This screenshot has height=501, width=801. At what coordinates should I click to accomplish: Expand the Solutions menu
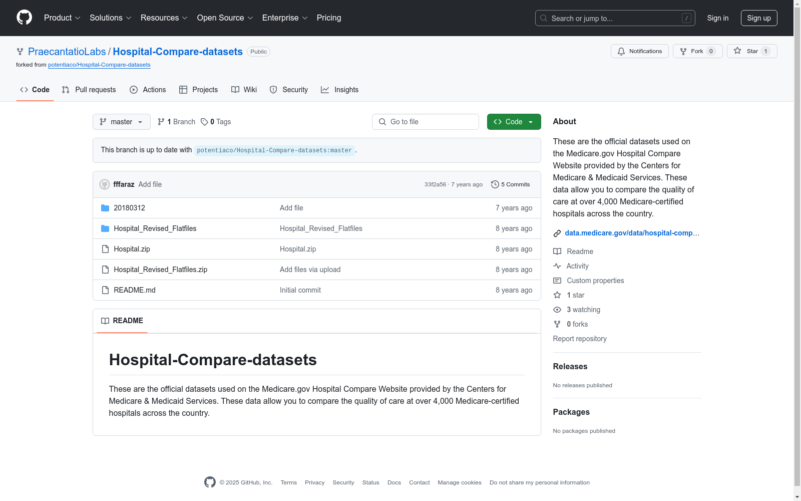coord(111,18)
